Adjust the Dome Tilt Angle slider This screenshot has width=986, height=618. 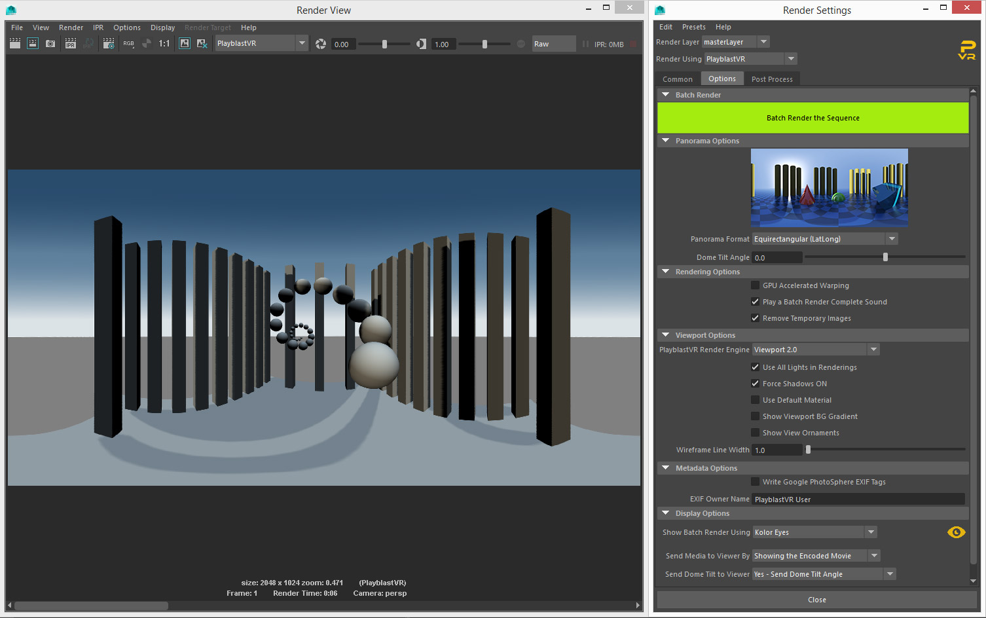[885, 257]
